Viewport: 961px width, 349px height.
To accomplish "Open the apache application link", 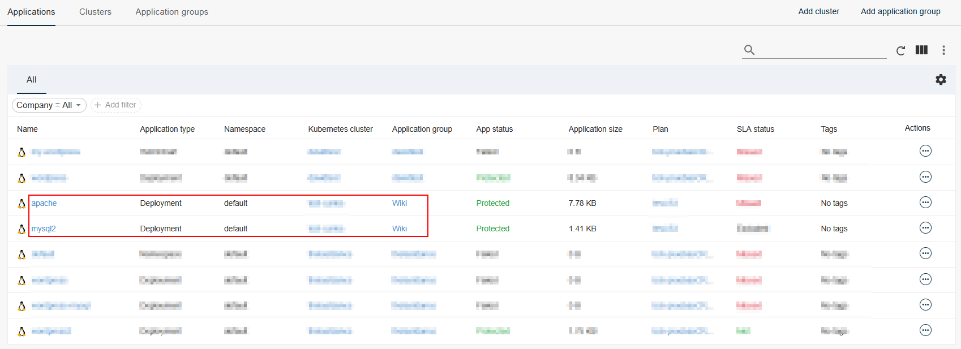I will [x=44, y=203].
